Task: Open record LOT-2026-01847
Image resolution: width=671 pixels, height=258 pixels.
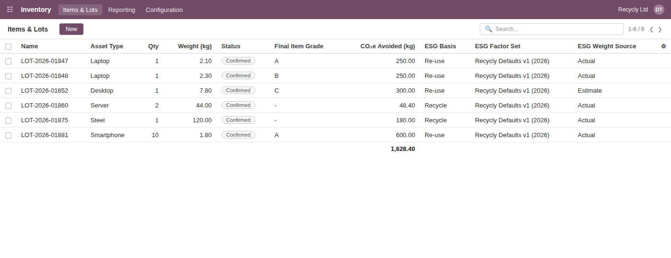Action: 45,61
